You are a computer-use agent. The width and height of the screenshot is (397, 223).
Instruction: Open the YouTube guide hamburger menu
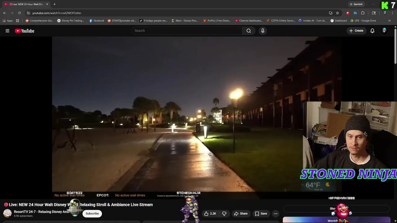click(x=7, y=31)
